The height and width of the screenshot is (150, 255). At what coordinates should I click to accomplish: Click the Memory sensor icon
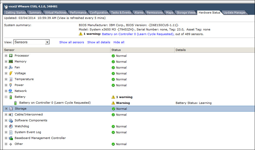point(11,61)
